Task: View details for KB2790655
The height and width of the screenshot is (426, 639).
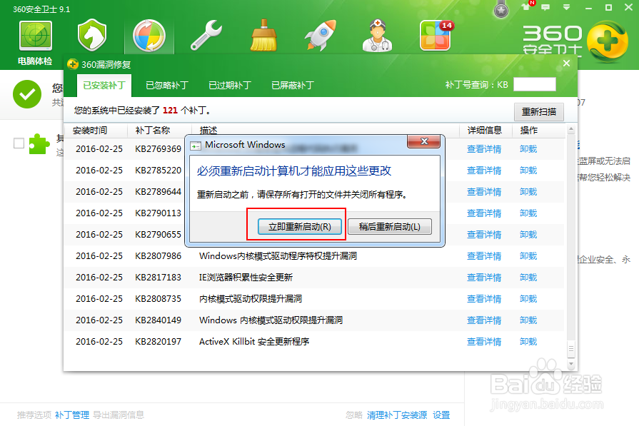Action: click(484, 235)
